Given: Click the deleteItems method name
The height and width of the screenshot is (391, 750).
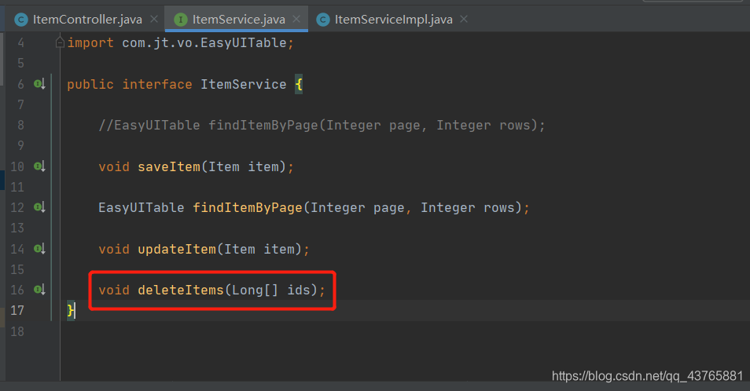Looking at the screenshot, I should [x=181, y=290].
